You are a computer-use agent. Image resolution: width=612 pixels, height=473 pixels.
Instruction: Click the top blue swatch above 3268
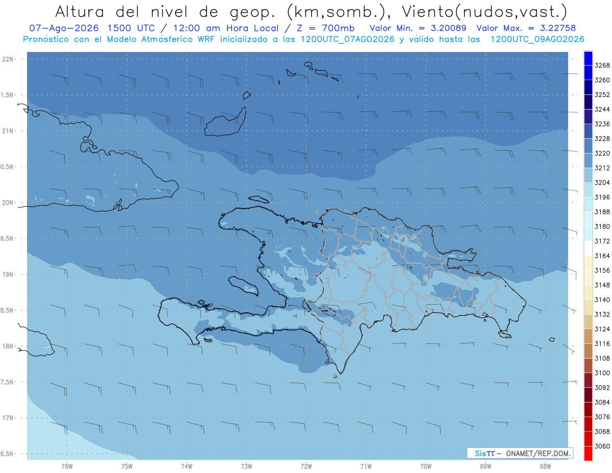[588, 58]
